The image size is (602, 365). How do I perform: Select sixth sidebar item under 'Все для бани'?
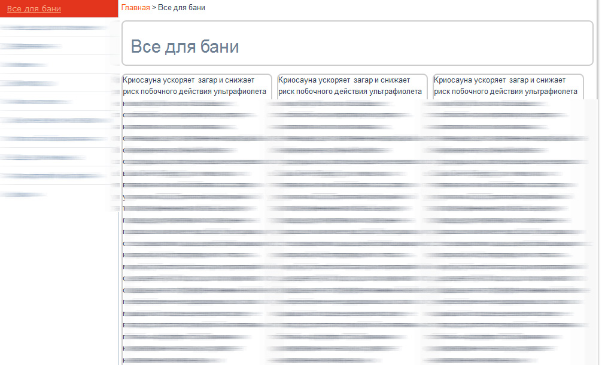point(57,120)
